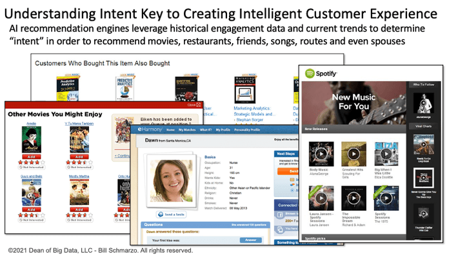Mark Amelie as Not Interested
This screenshot has height=257, width=458.
pos(31,167)
